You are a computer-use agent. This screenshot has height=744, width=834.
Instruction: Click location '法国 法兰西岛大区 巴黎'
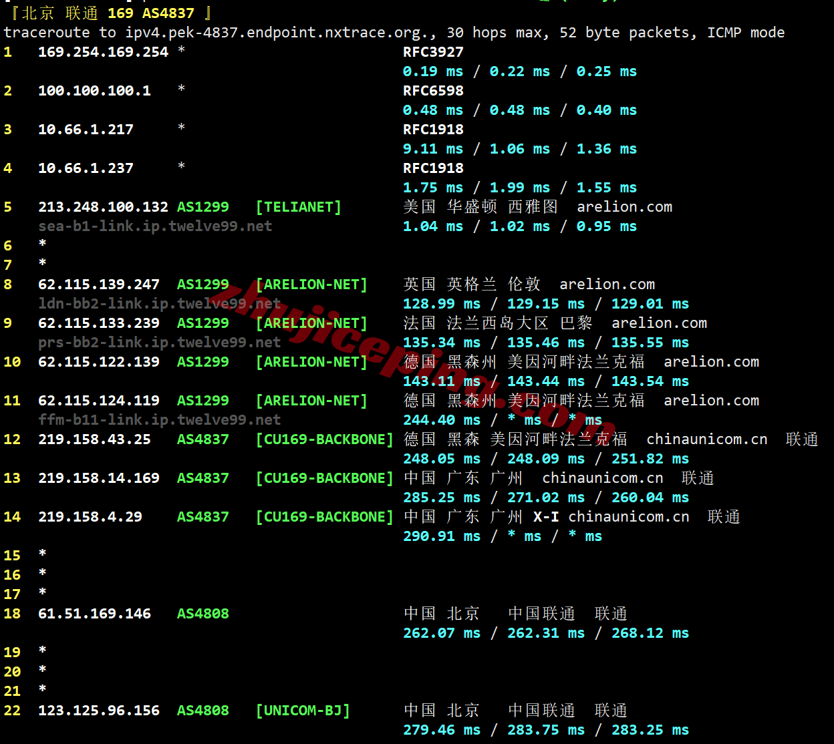coord(498,323)
